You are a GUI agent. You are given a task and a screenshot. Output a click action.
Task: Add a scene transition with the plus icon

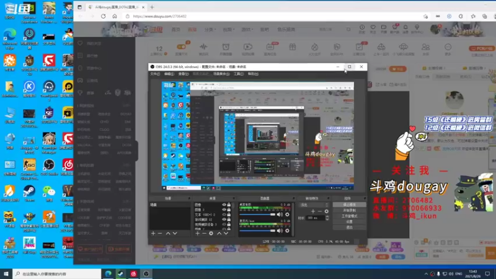tap(313, 211)
